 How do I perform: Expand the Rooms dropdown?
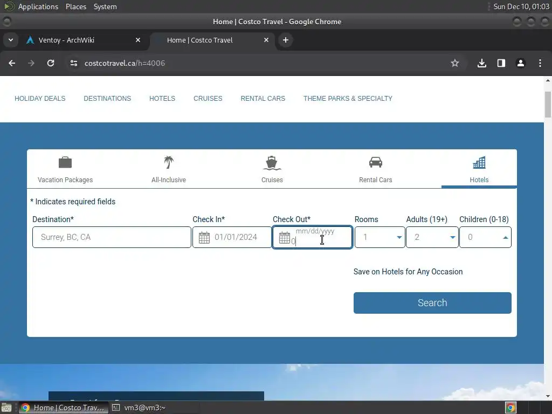(x=380, y=237)
